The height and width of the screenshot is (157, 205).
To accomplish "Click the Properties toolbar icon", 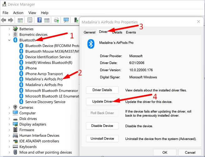I will 30,20.
